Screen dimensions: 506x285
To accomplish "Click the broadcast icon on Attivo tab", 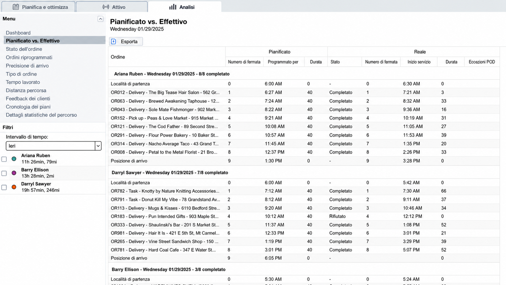I will tap(106, 7).
